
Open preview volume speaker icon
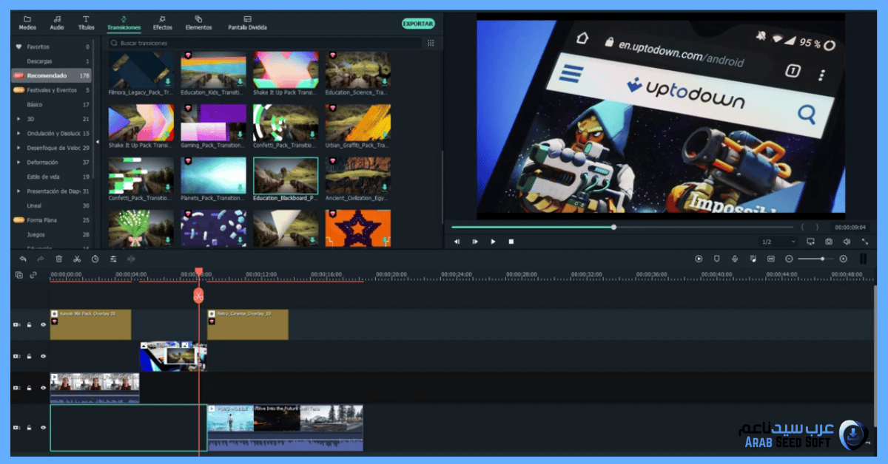[x=847, y=242]
